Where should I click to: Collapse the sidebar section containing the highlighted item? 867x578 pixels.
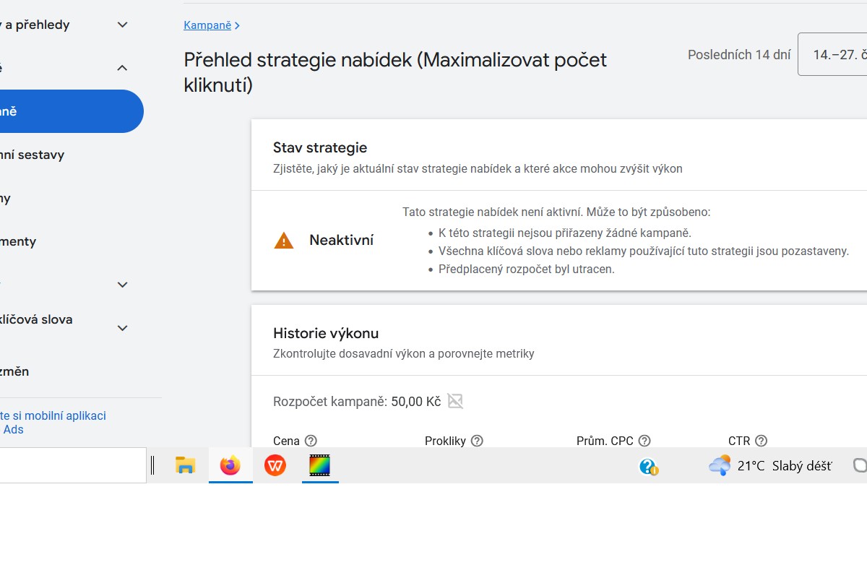pyautogui.click(x=123, y=68)
